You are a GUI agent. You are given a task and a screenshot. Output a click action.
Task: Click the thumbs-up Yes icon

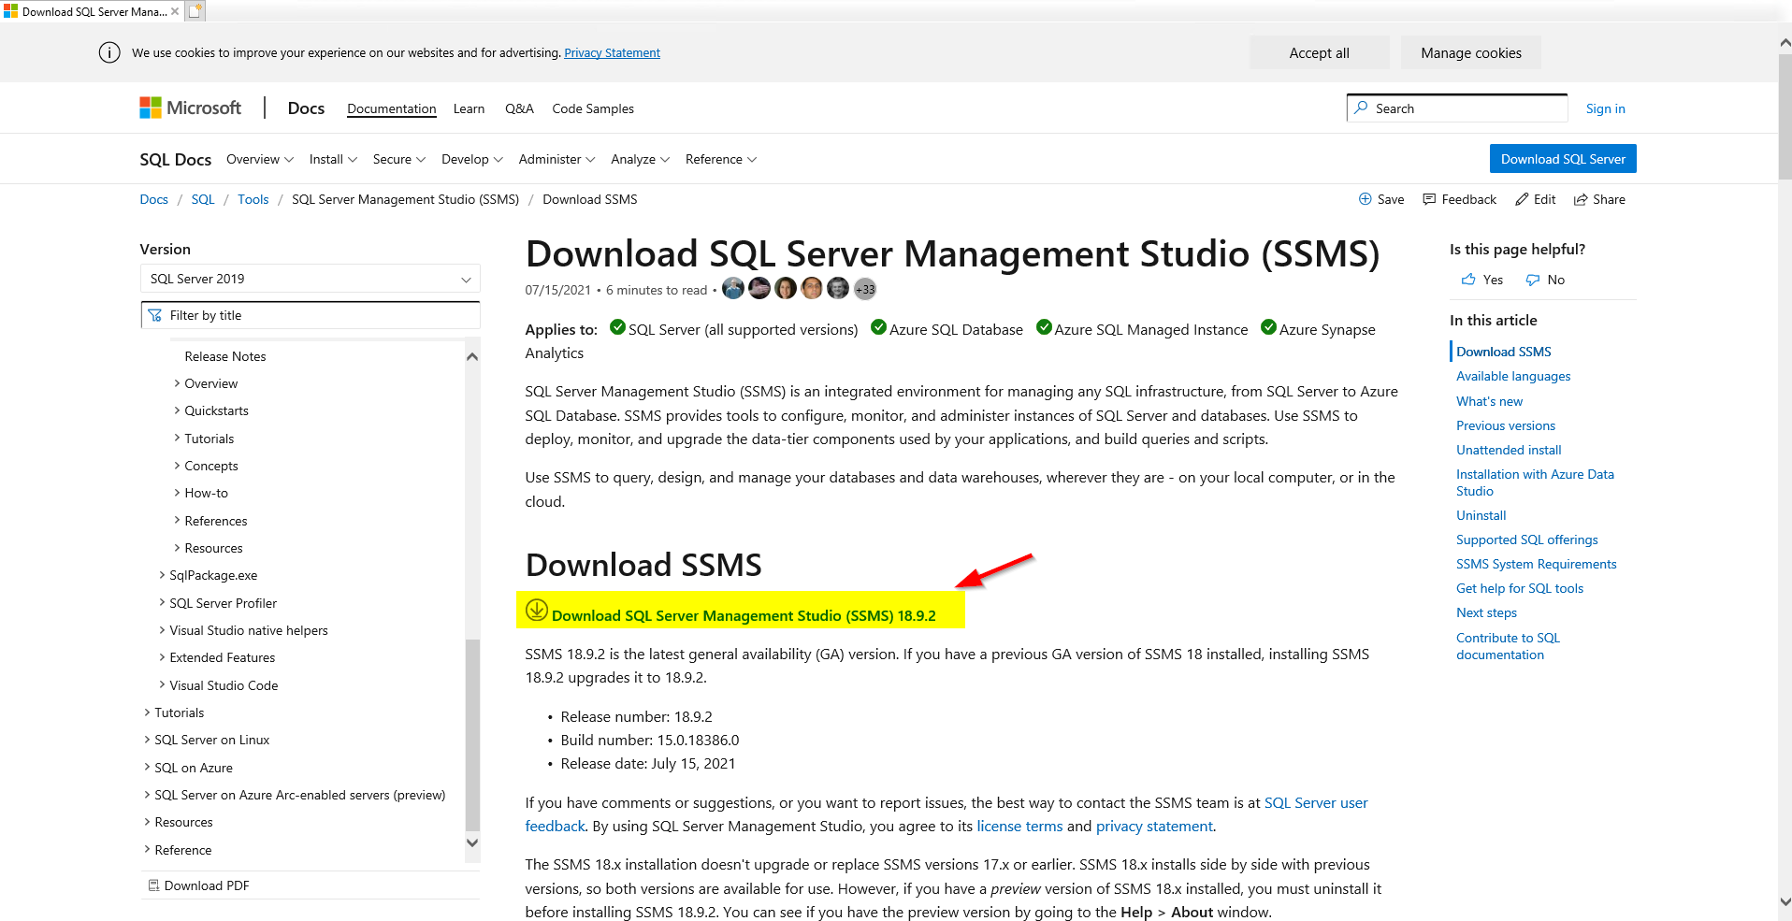click(x=1468, y=280)
